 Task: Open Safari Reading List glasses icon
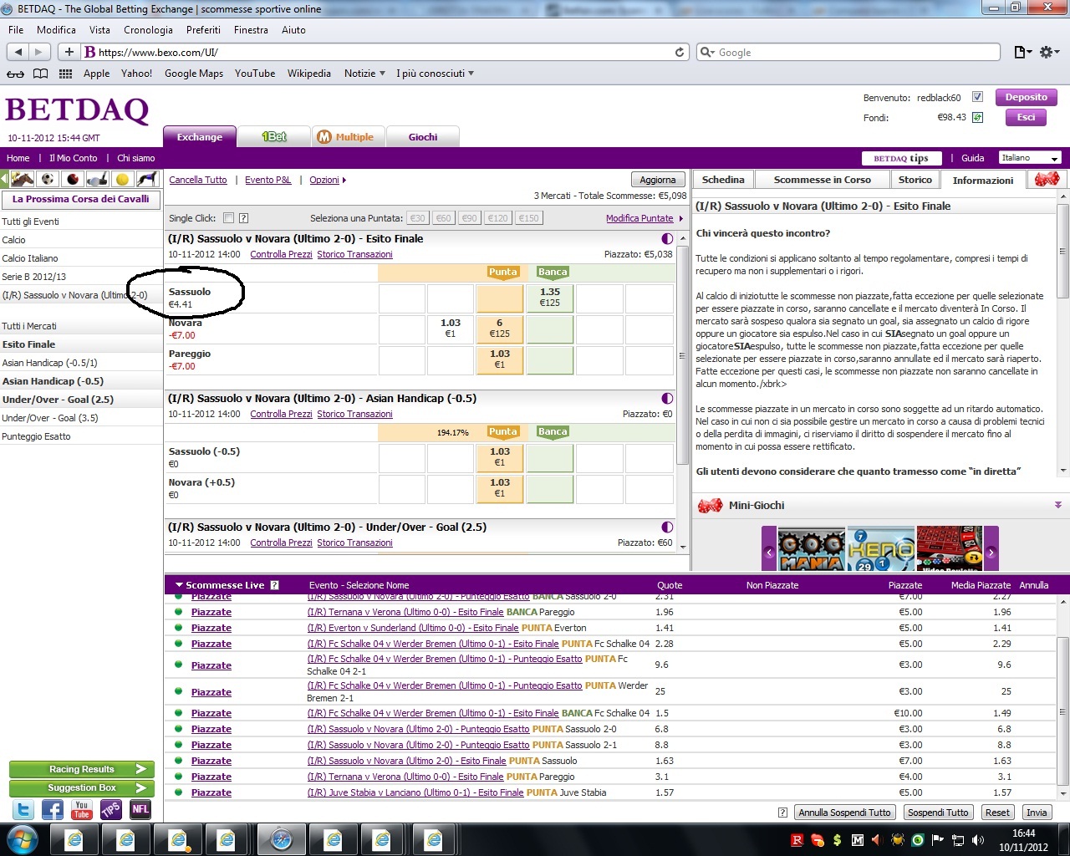15,74
